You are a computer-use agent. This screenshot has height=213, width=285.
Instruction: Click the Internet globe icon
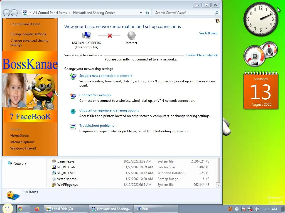131,35
